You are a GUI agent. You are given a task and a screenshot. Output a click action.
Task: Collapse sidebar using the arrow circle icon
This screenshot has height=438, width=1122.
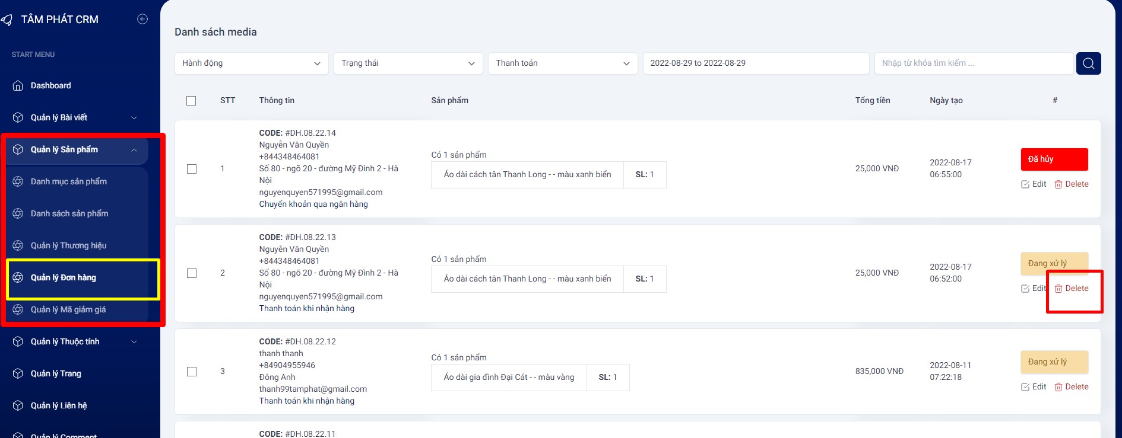coord(142,19)
